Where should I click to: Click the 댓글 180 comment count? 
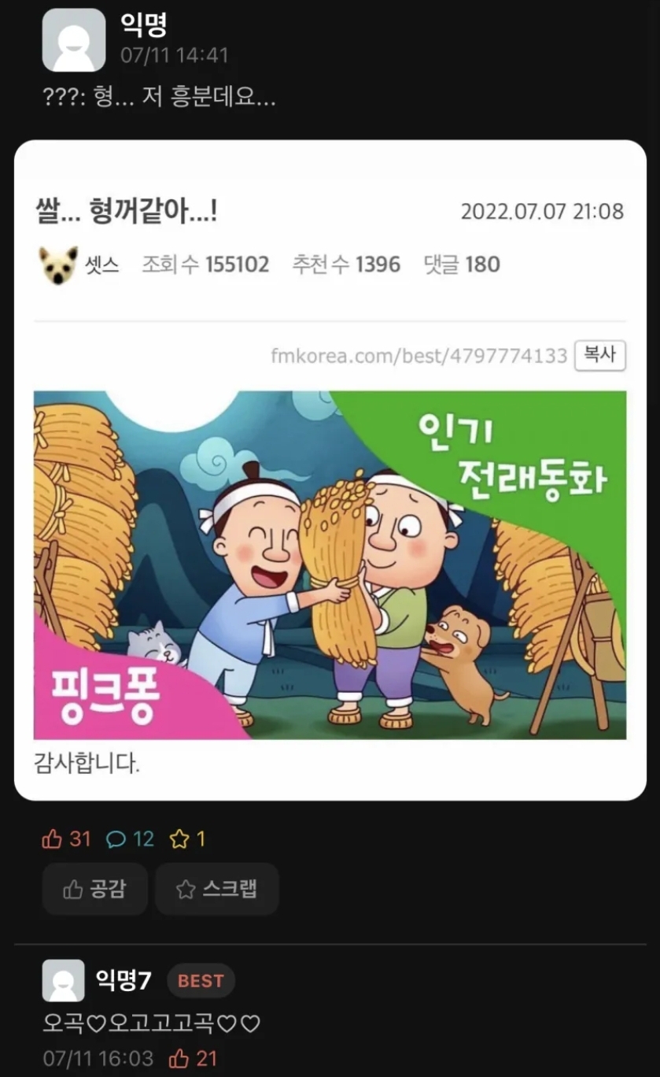[462, 265]
